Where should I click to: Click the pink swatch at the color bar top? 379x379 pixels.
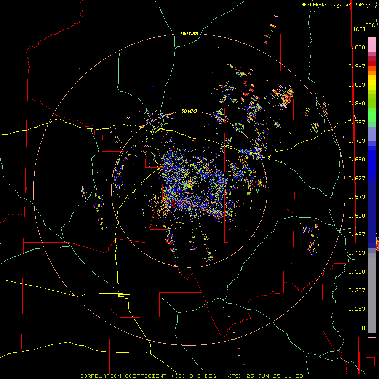[x=372, y=45]
